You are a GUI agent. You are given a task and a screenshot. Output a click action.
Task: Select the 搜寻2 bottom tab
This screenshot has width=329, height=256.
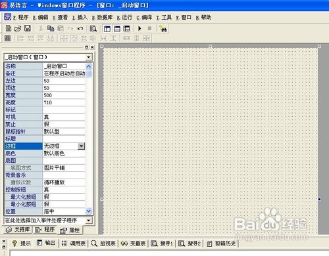tap(190, 244)
